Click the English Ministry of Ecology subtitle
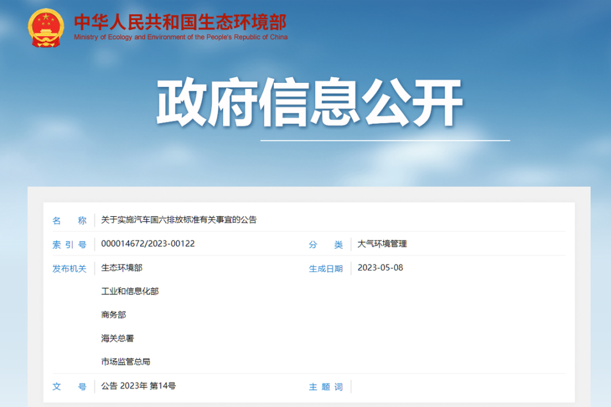The height and width of the screenshot is (407, 611). [181, 37]
